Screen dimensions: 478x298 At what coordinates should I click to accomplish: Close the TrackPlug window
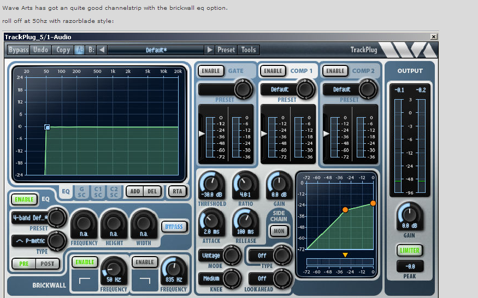pyautogui.click(x=434, y=37)
